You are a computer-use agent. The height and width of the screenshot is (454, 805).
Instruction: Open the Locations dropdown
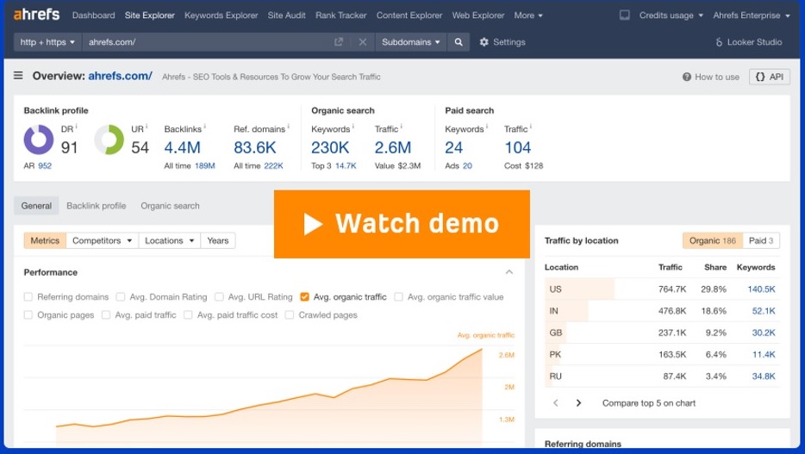point(170,240)
